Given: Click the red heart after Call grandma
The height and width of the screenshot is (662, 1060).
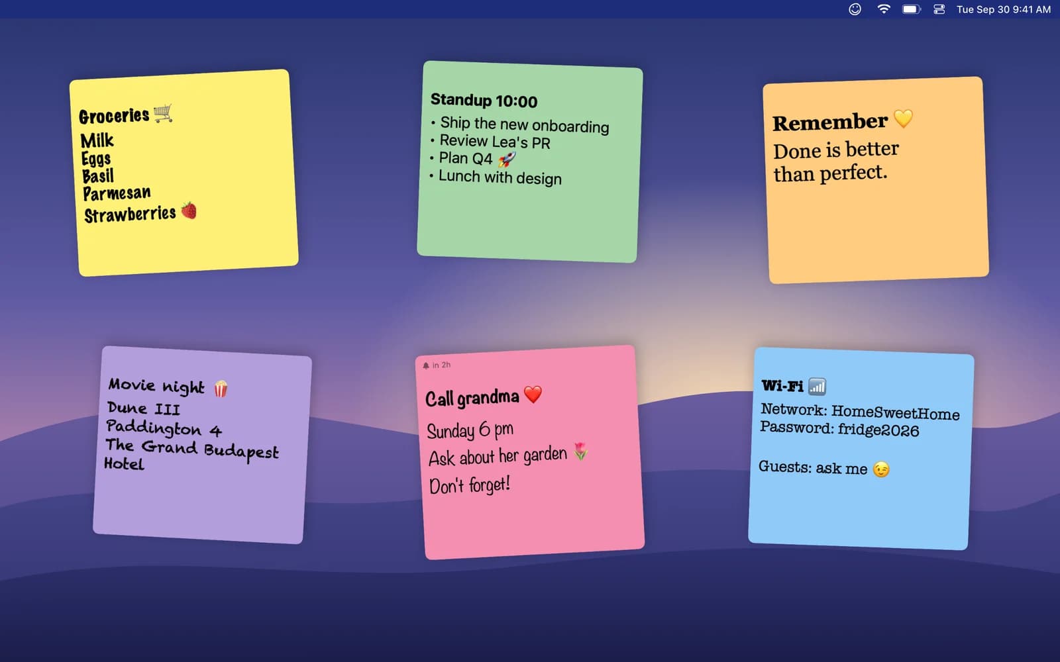Looking at the screenshot, I should click(x=533, y=395).
